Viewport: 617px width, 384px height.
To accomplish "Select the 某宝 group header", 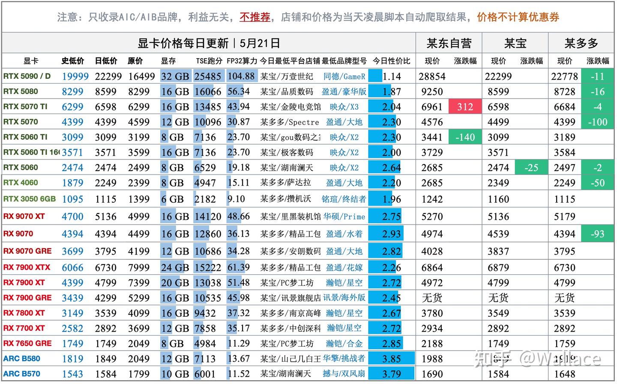I will 515,43.
